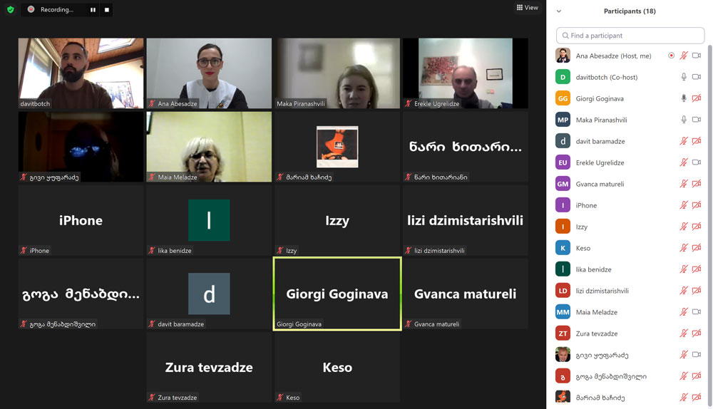Viewport: 713px width, 409px height.
Task: Collapse the Participants panel chevron
Action: [x=559, y=11]
